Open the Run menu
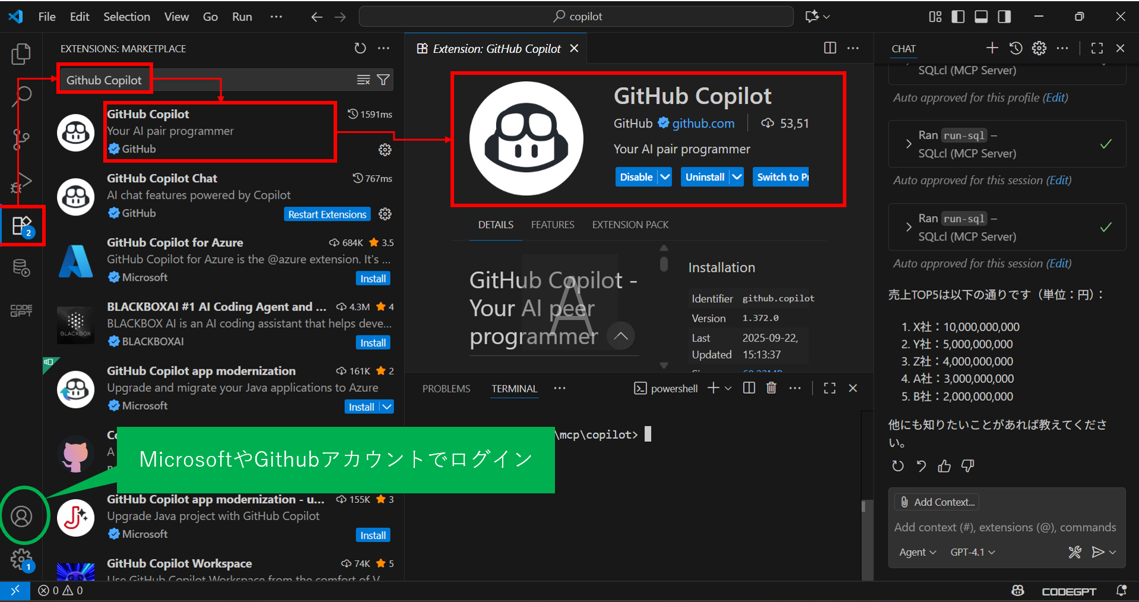Image resolution: width=1139 pixels, height=602 pixels. [242, 17]
